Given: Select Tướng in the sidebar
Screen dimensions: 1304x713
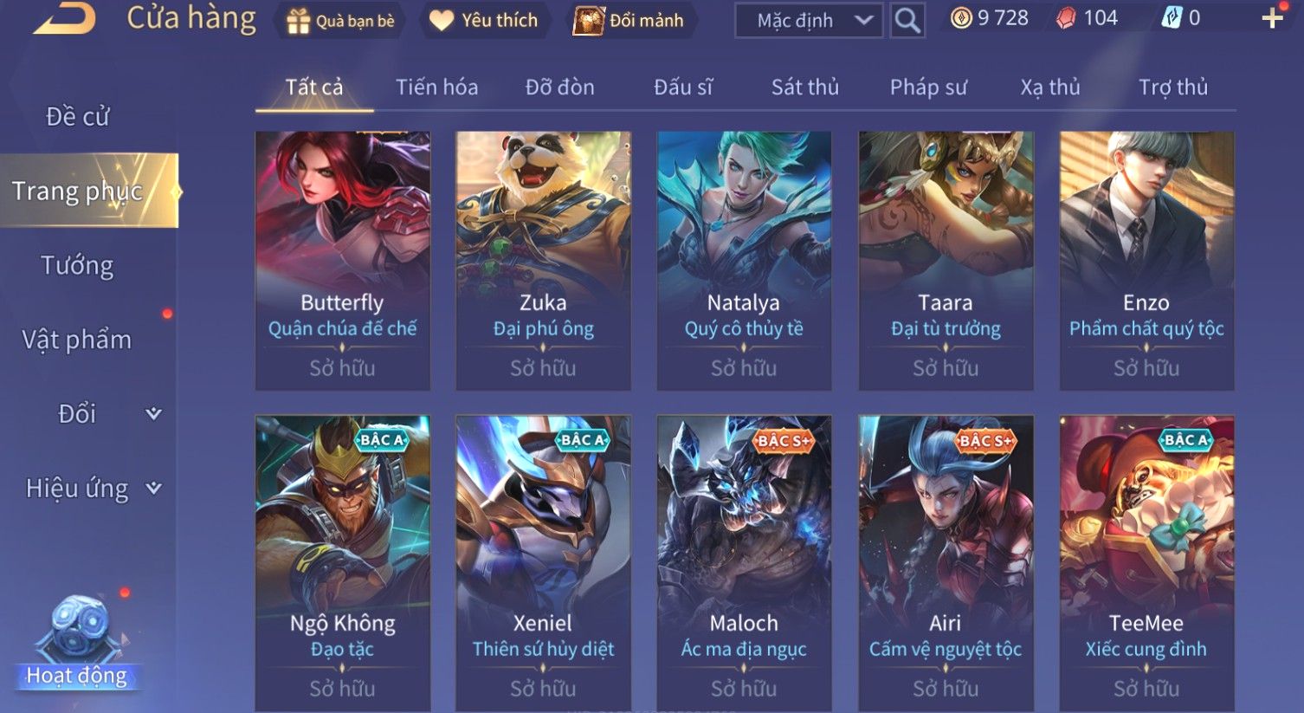Looking at the screenshot, I should tap(77, 265).
